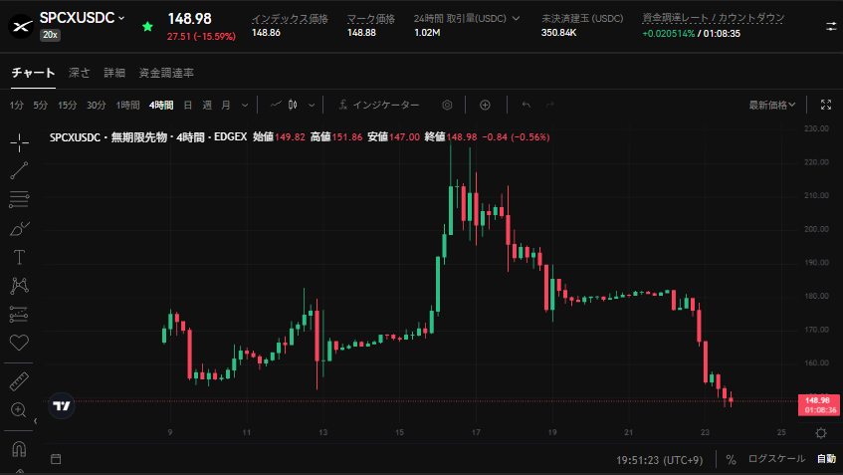Select the candlestick chart type icon
This screenshot has width=843, height=475.
[293, 105]
